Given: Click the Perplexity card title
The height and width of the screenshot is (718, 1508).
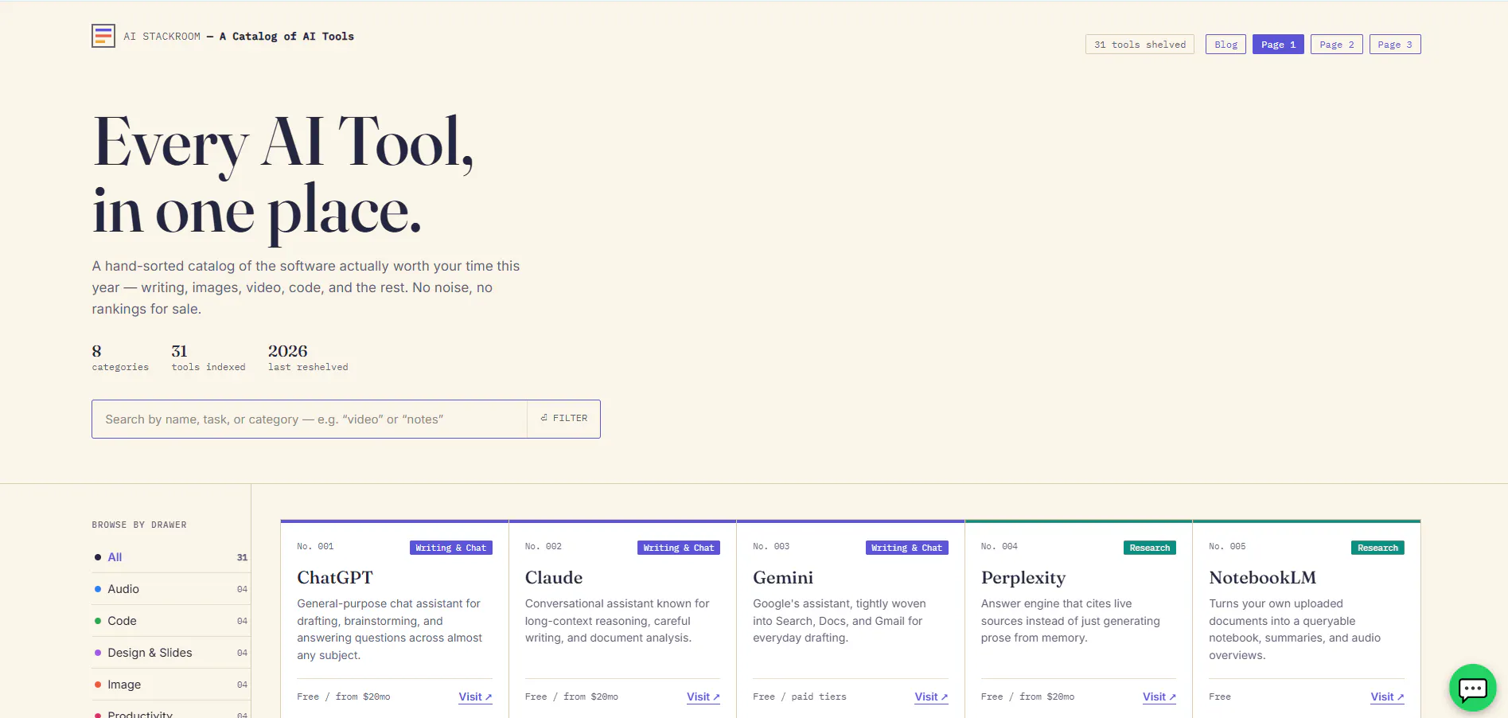Looking at the screenshot, I should [x=1023, y=578].
